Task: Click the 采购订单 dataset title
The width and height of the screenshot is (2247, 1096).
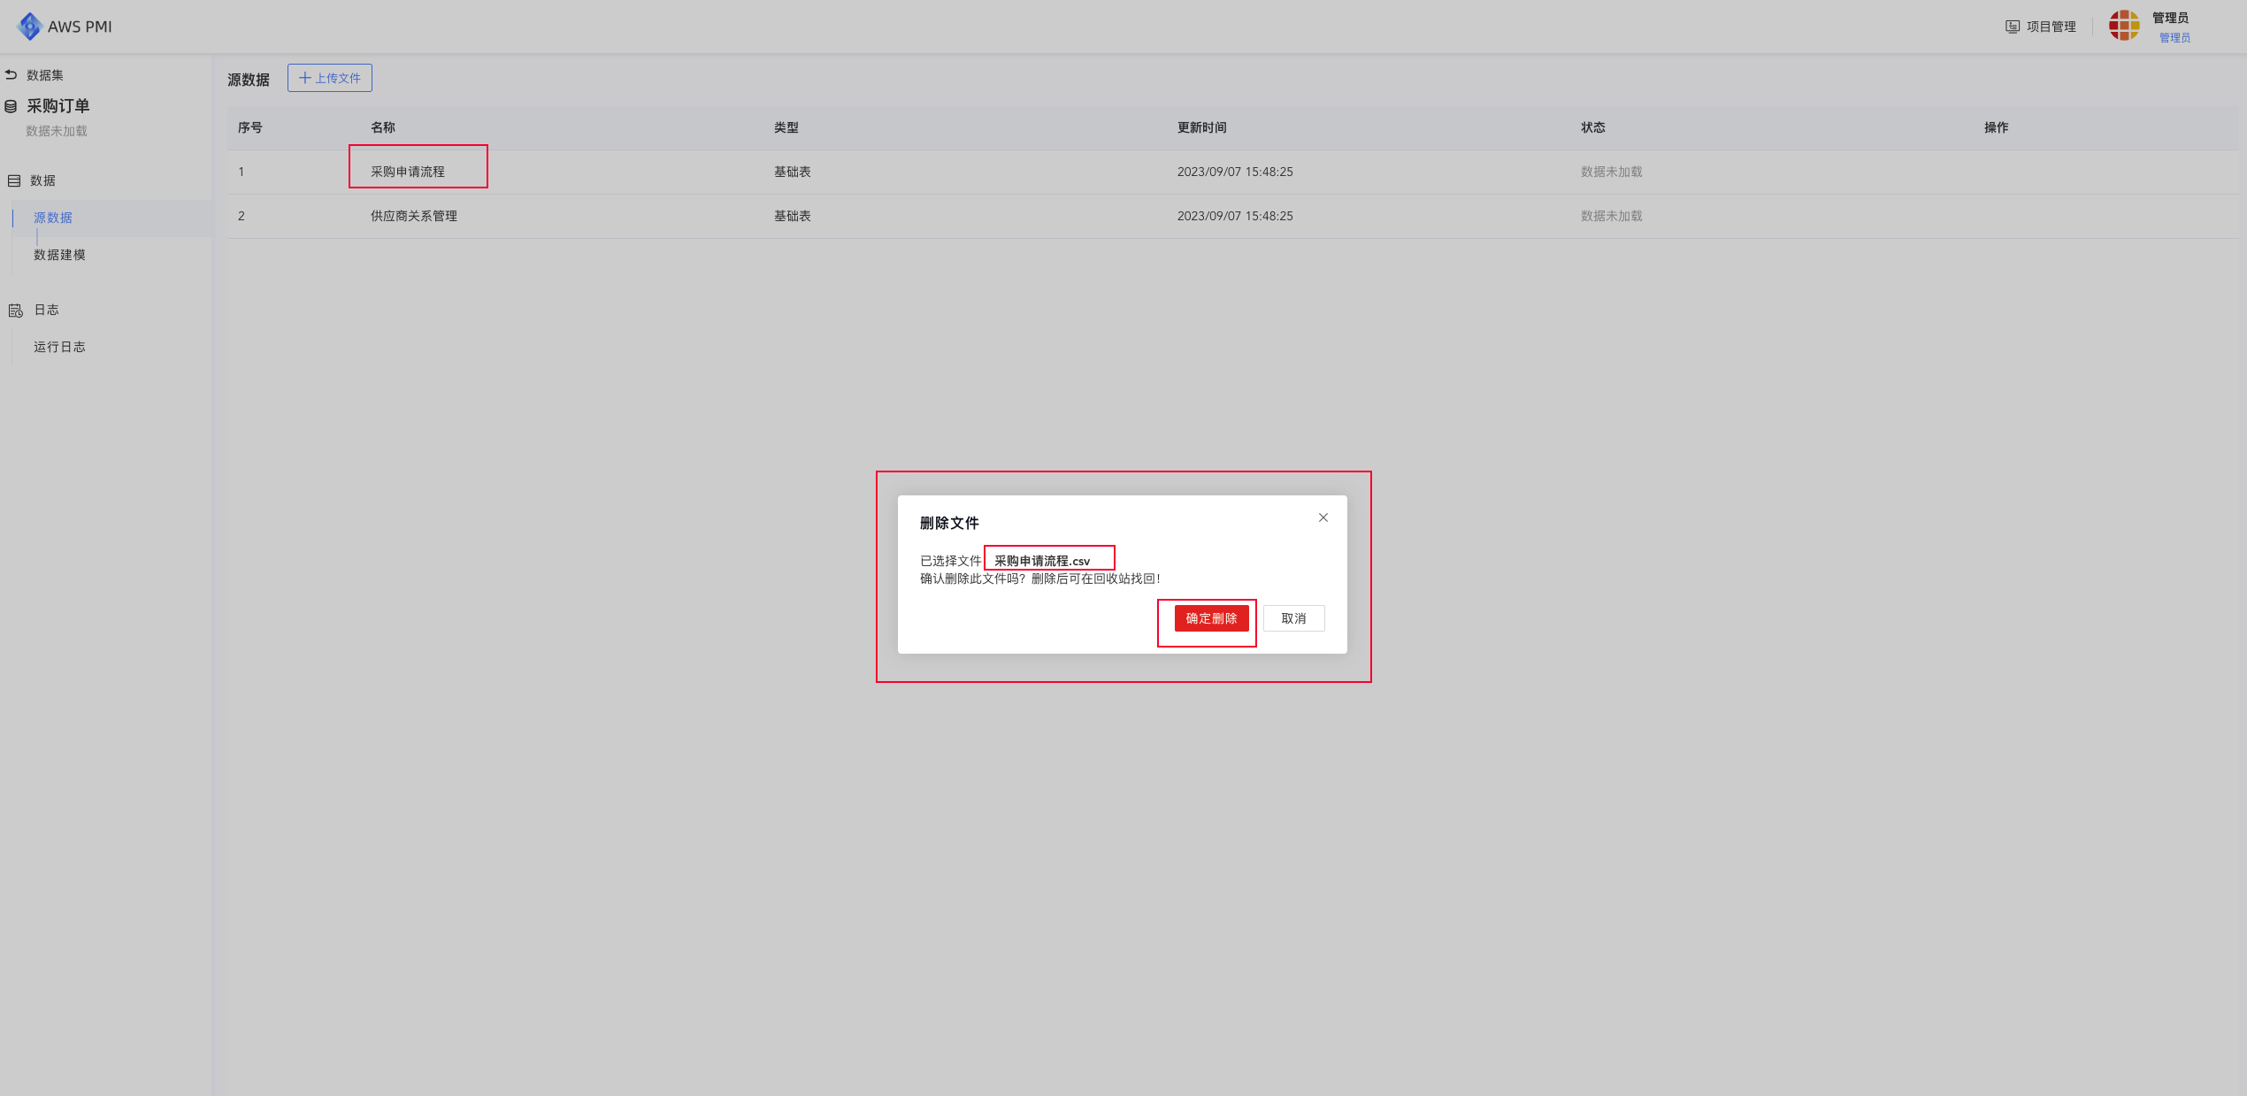Action: pyautogui.click(x=58, y=106)
